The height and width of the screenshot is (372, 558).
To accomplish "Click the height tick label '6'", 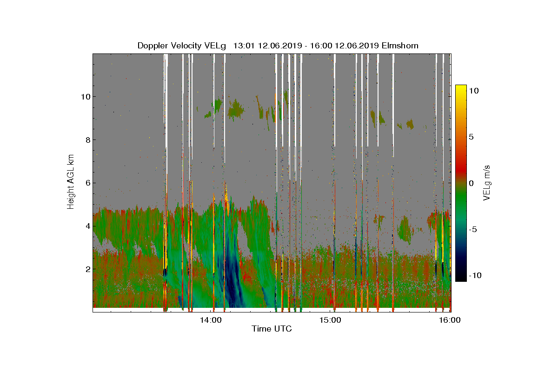I will point(87,183).
